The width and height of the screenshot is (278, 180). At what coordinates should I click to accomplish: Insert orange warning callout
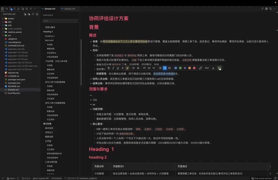tap(189, 68)
